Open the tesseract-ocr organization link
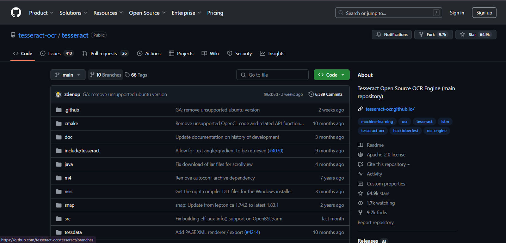The width and height of the screenshot is (506, 243). tap(37, 35)
